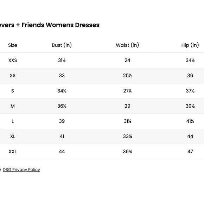Select the L size row label
This screenshot has width=204, height=204.
13,121
